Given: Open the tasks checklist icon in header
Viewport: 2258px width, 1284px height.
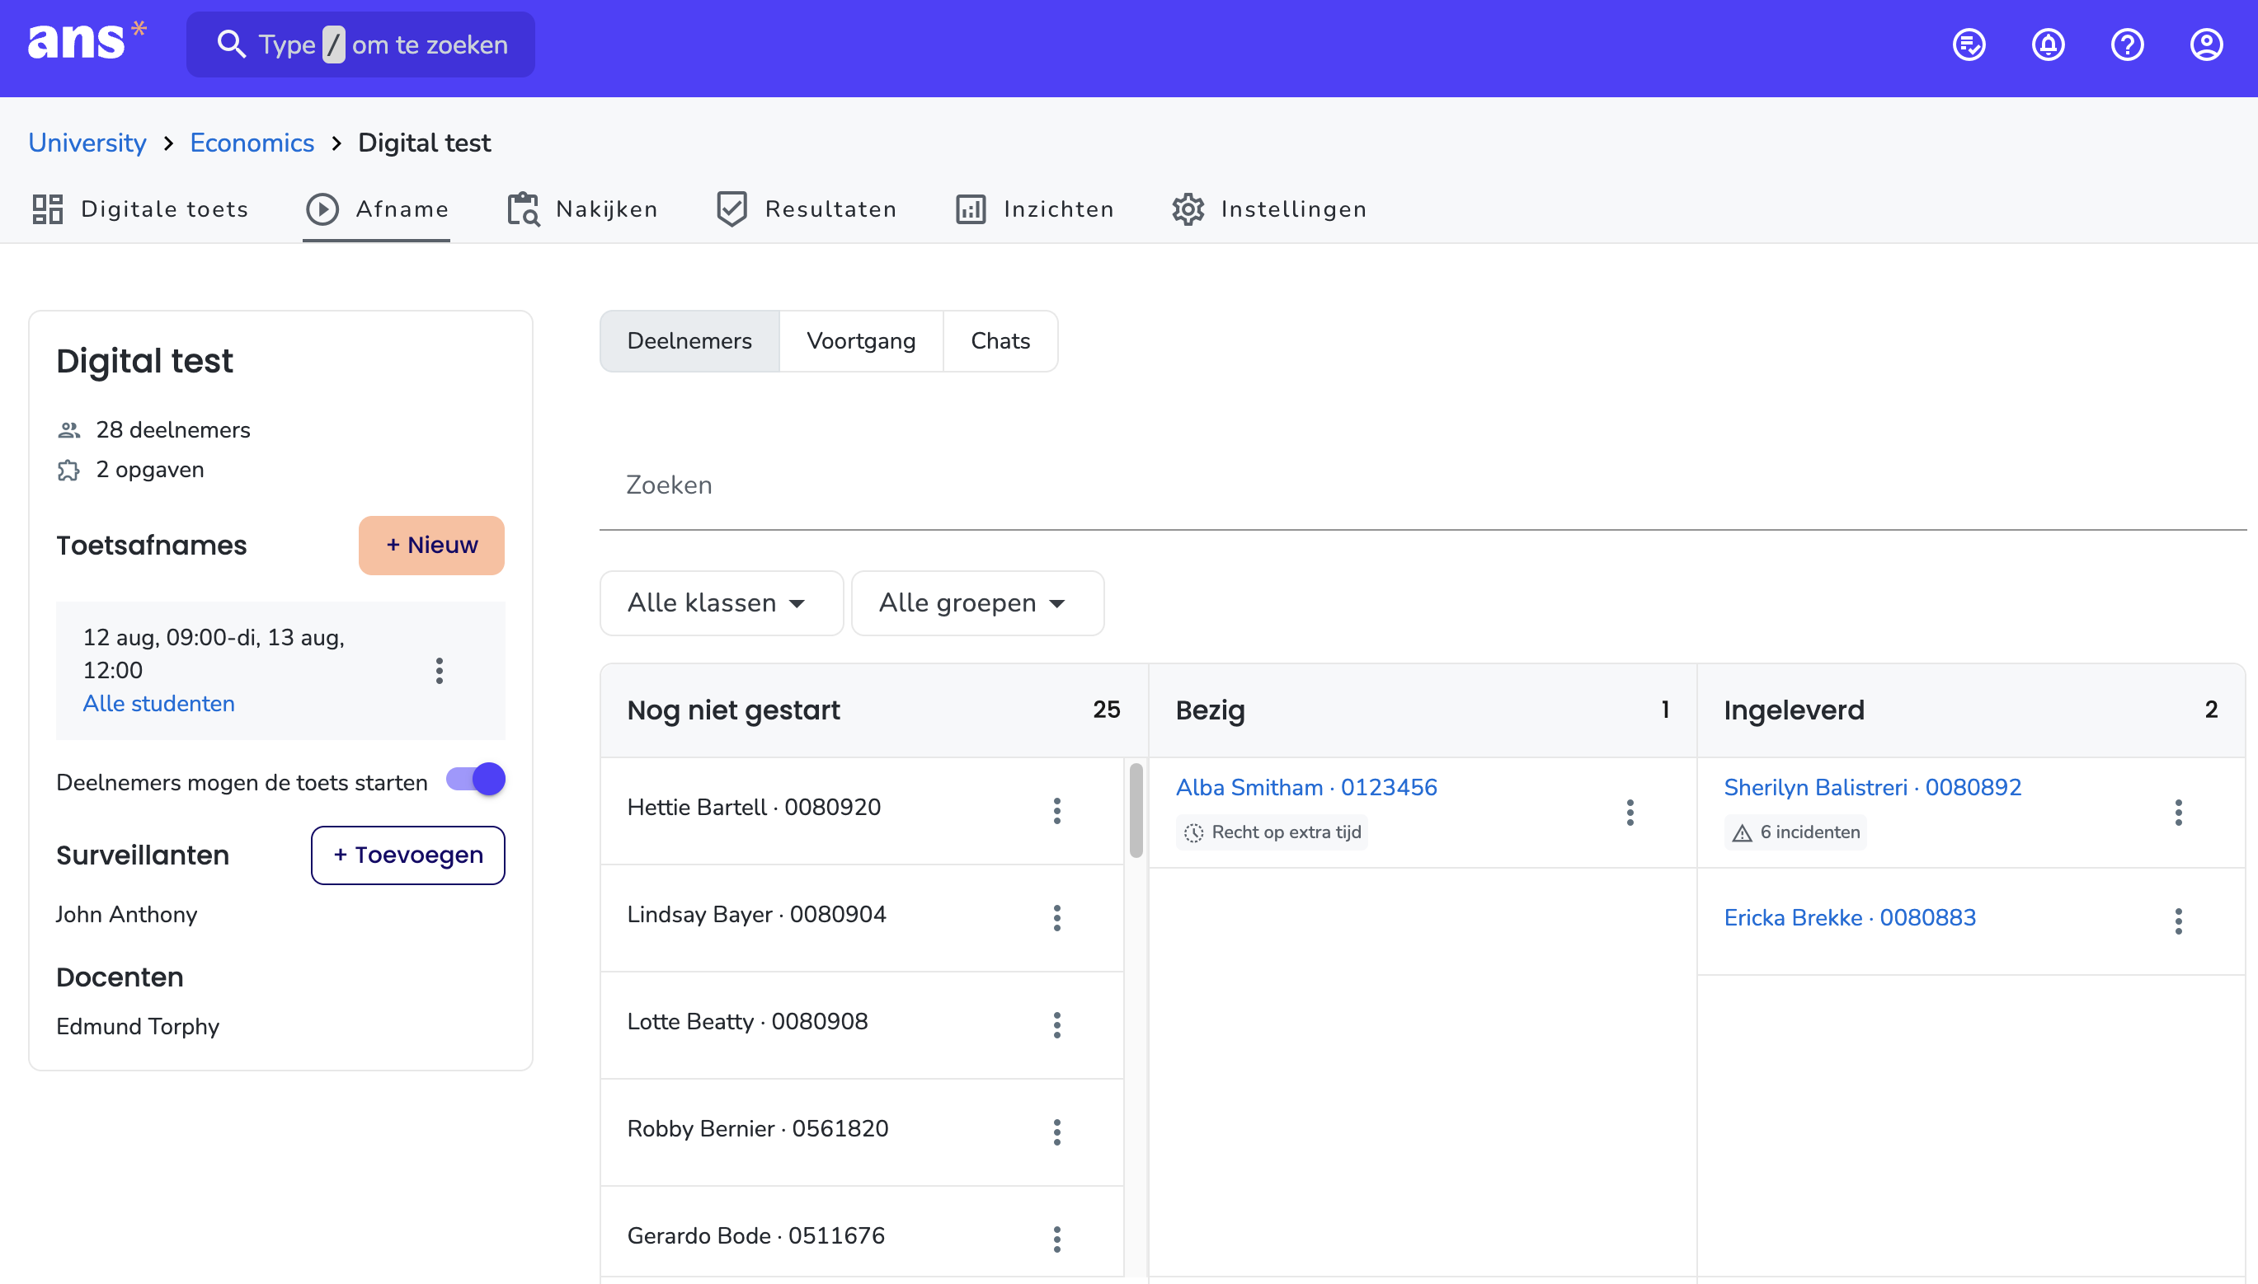Looking at the screenshot, I should point(1969,45).
